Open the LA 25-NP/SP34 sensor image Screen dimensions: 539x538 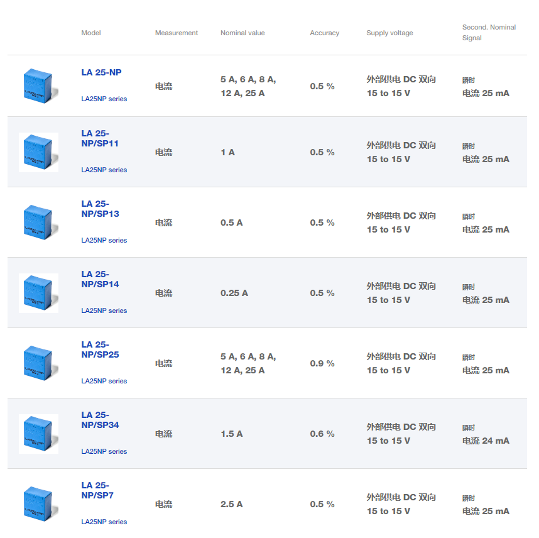pyautogui.click(x=38, y=434)
